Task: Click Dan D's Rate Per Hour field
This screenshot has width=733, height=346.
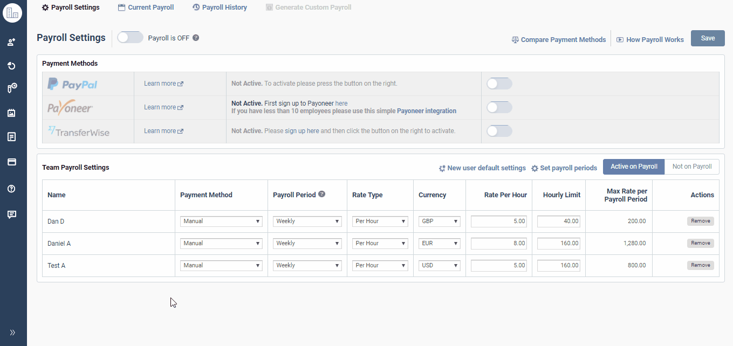Action: 498,221
